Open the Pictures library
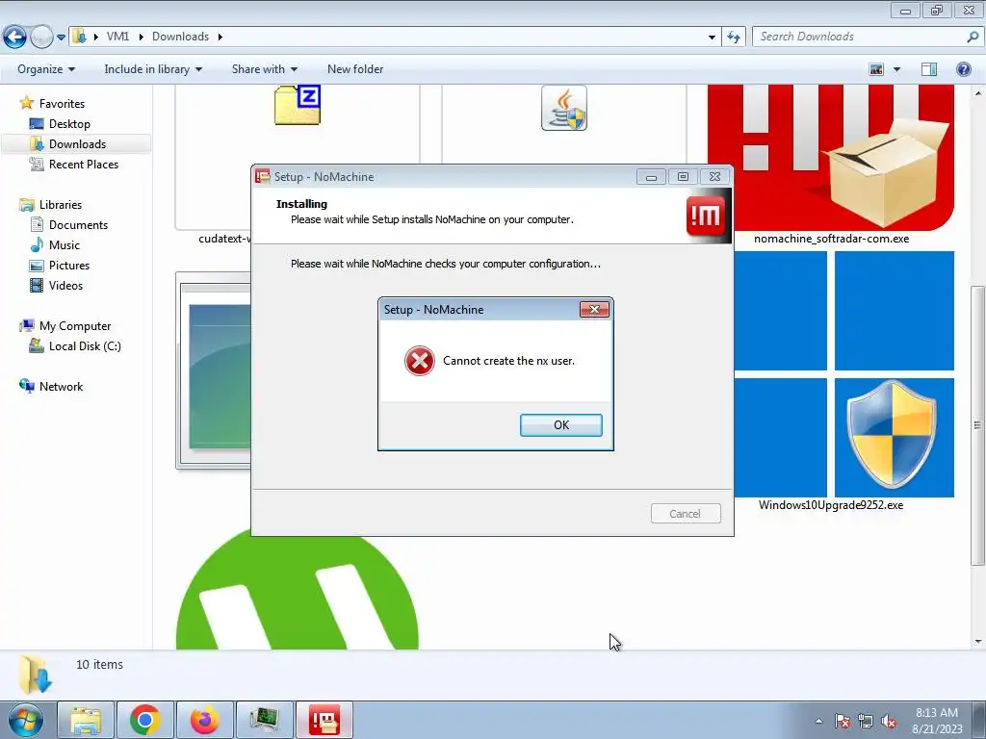This screenshot has height=739, width=986. pos(69,266)
